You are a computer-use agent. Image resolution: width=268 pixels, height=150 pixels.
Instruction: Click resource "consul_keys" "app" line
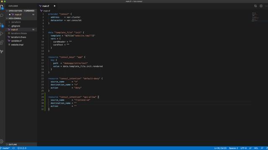click(x=67, y=57)
